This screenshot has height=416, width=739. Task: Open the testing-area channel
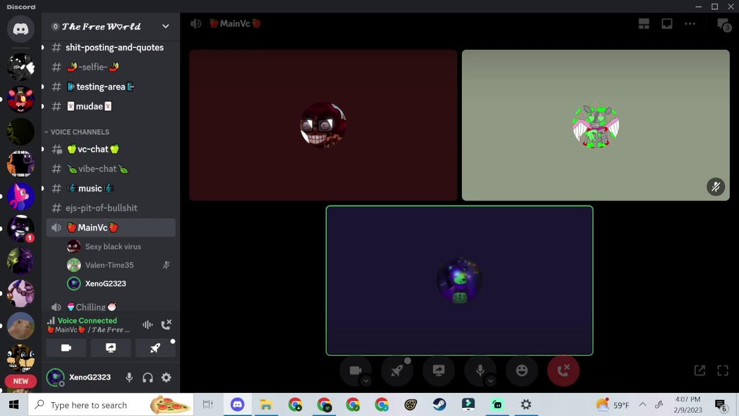click(x=111, y=87)
